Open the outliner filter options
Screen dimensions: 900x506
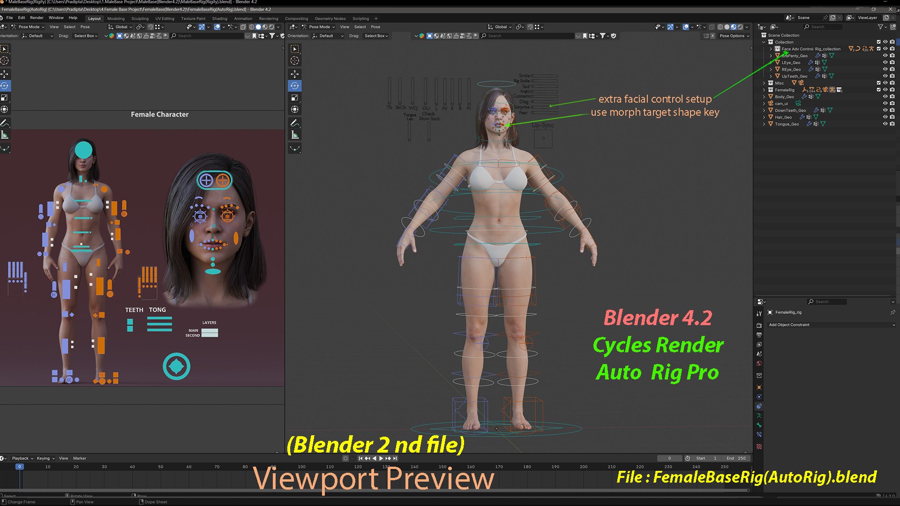coord(882,27)
